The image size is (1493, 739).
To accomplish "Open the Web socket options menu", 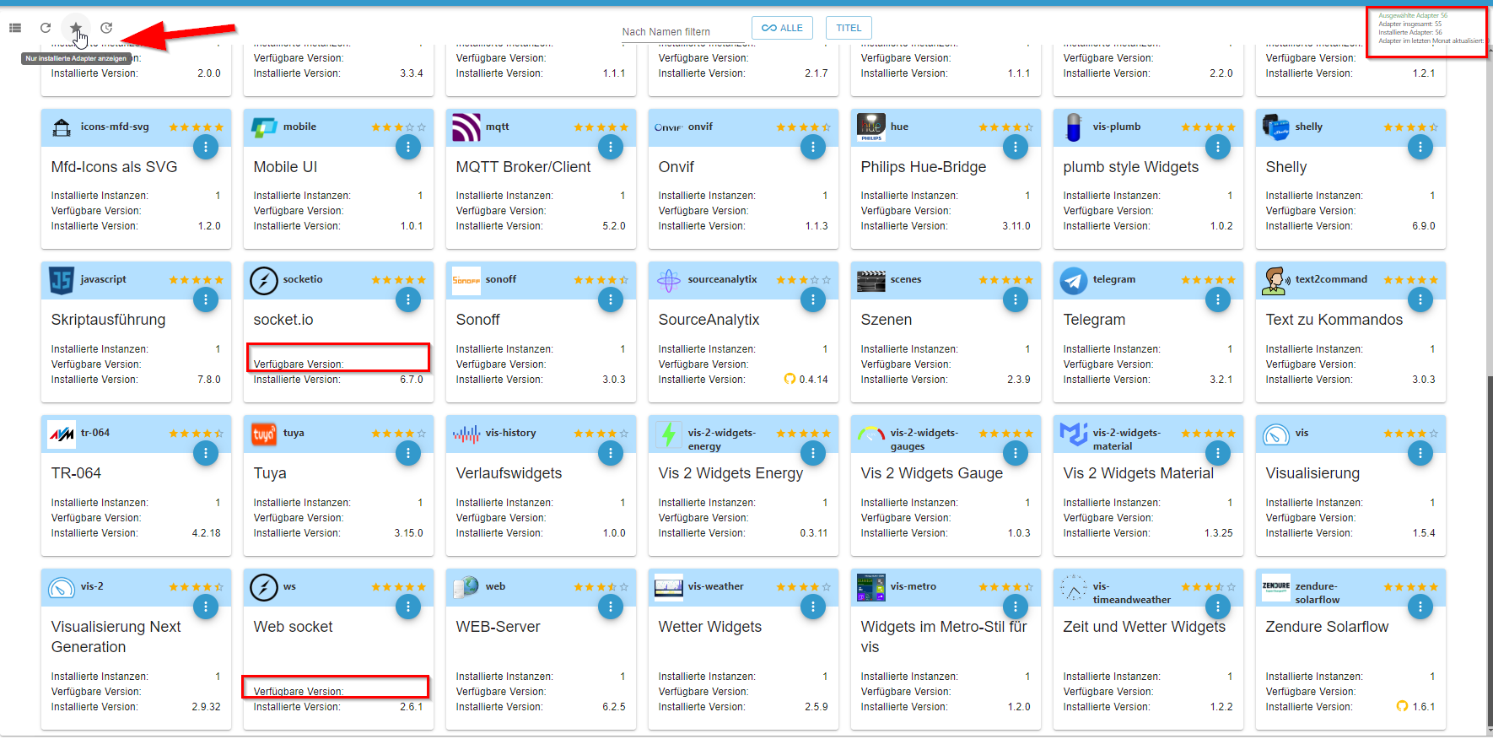I will 408,607.
